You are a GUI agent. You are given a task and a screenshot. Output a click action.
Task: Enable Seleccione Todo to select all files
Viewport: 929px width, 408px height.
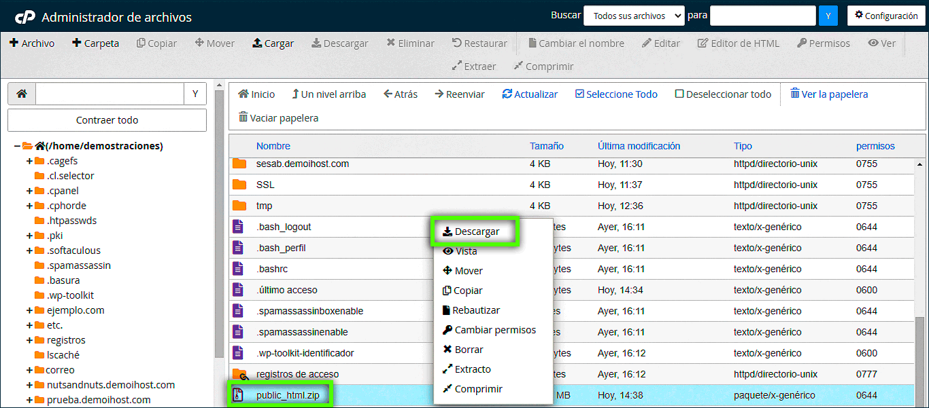(615, 94)
